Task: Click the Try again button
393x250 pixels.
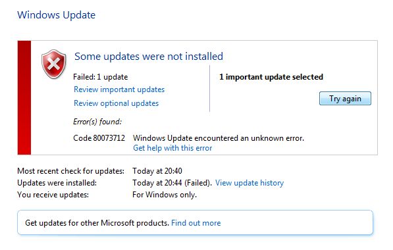Action: coord(345,99)
